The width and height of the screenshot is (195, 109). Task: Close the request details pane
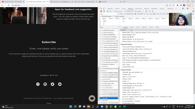point(121,27)
